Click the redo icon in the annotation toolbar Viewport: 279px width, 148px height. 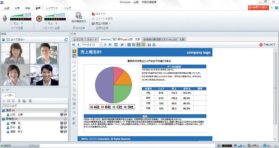click(x=74, y=112)
